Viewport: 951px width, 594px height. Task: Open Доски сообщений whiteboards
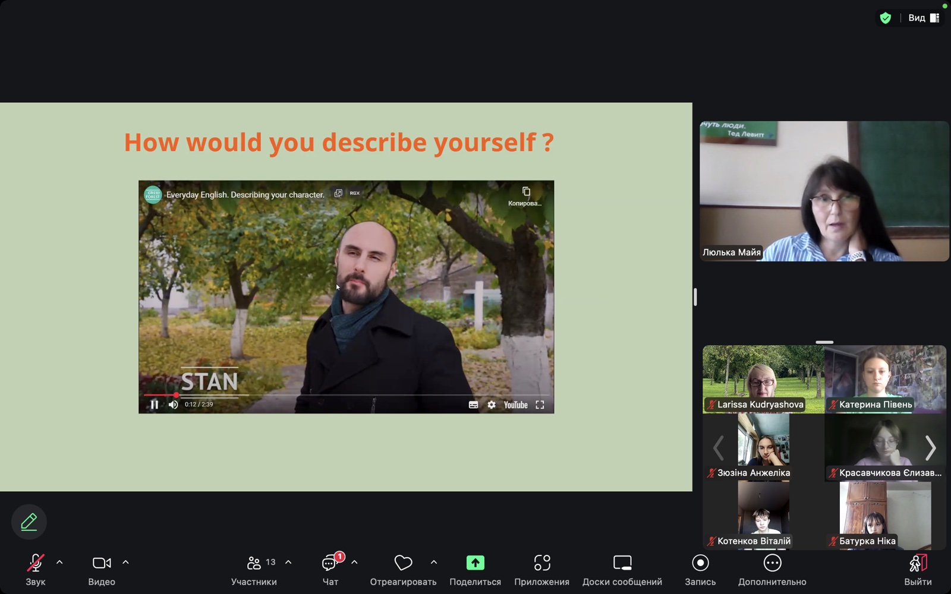[x=622, y=563]
